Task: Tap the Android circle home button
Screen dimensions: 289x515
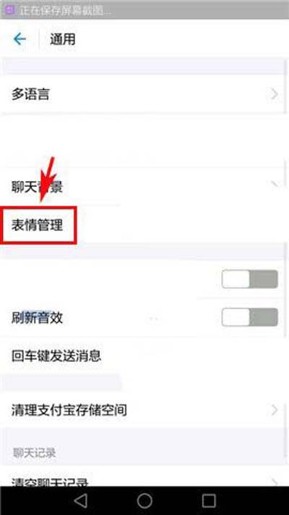Action: pyautogui.click(x=144, y=501)
